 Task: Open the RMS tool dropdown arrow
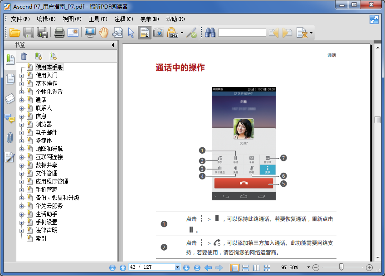click(182, 33)
